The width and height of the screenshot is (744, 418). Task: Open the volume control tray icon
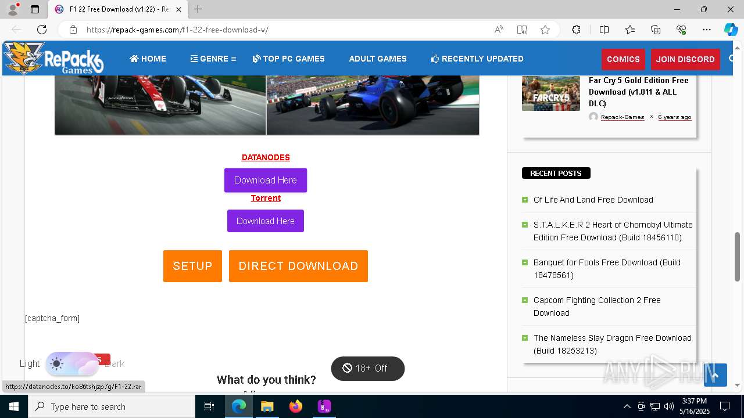click(669, 406)
